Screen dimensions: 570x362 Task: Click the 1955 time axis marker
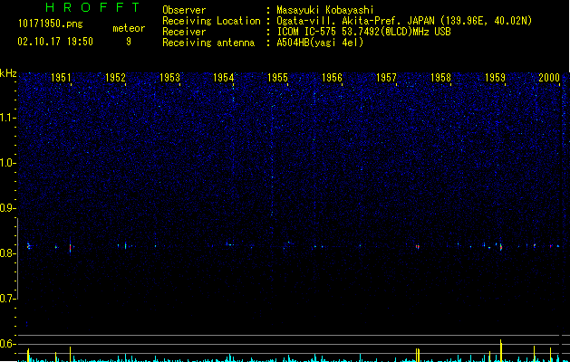point(277,78)
